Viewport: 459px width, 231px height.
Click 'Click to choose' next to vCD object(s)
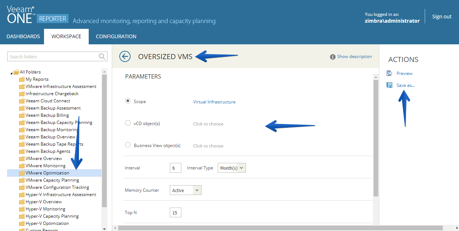[208, 124]
